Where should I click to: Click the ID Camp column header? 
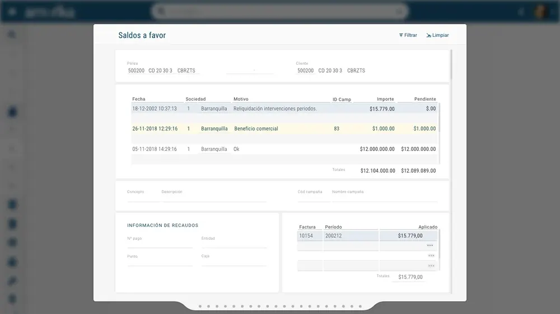pyautogui.click(x=342, y=99)
